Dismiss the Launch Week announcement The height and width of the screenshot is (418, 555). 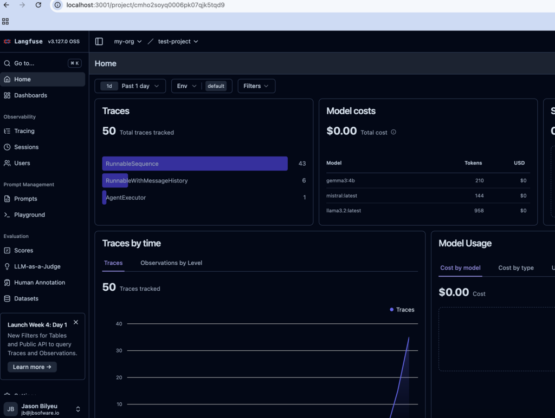click(x=76, y=322)
